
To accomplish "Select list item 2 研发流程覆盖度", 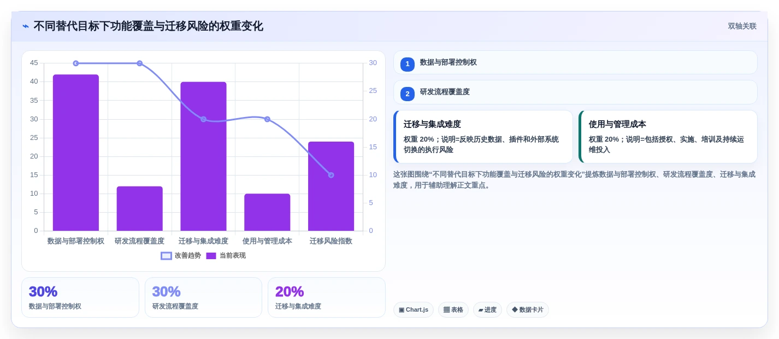I will click(x=575, y=92).
